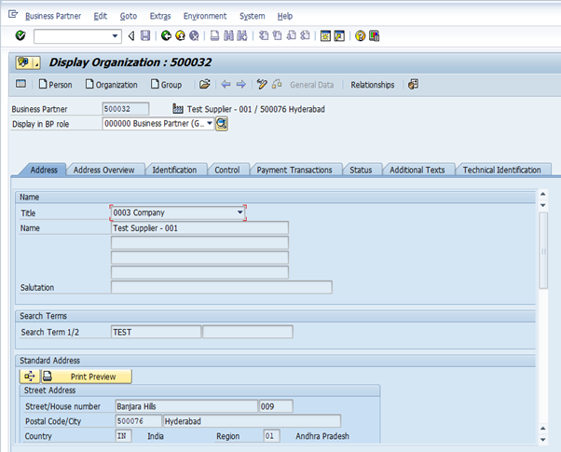561x452 pixels.
Task: Click the Relationships button
Action: [372, 85]
